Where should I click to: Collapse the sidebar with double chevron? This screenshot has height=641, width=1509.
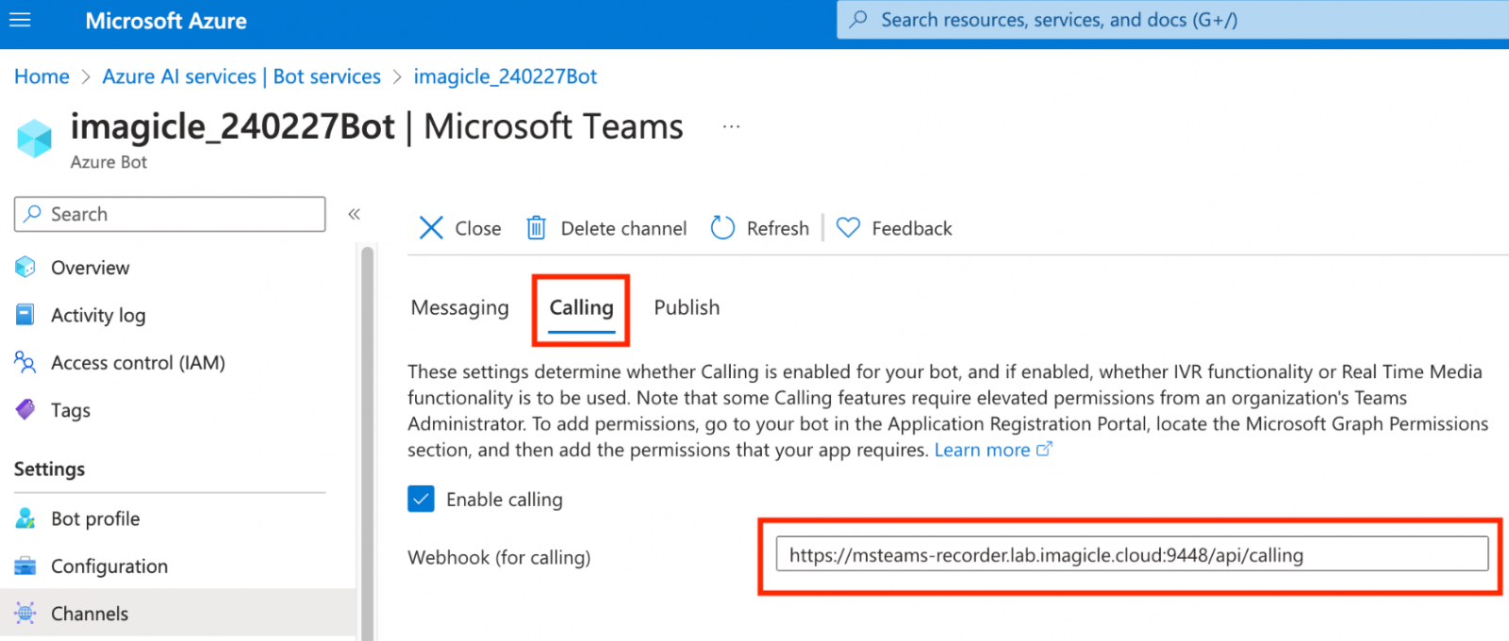pyautogui.click(x=355, y=214)
